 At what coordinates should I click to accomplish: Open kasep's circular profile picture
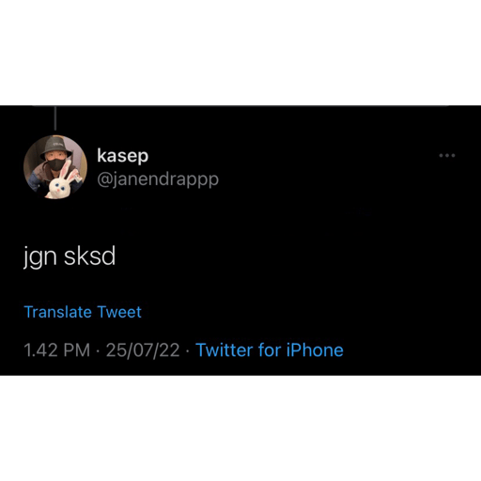tap(55, 167)
